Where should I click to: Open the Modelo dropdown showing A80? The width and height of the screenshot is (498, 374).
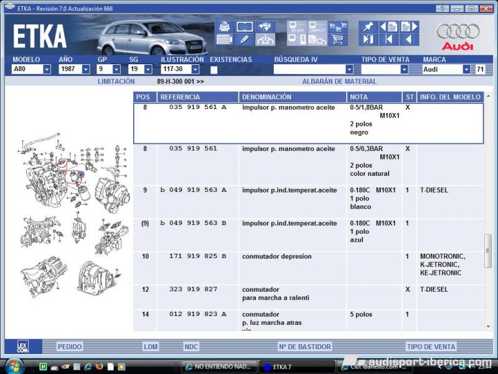click(x=47, y=70)
